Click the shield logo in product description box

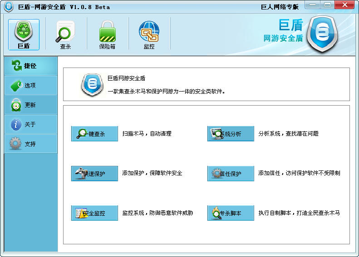point(92,85)
